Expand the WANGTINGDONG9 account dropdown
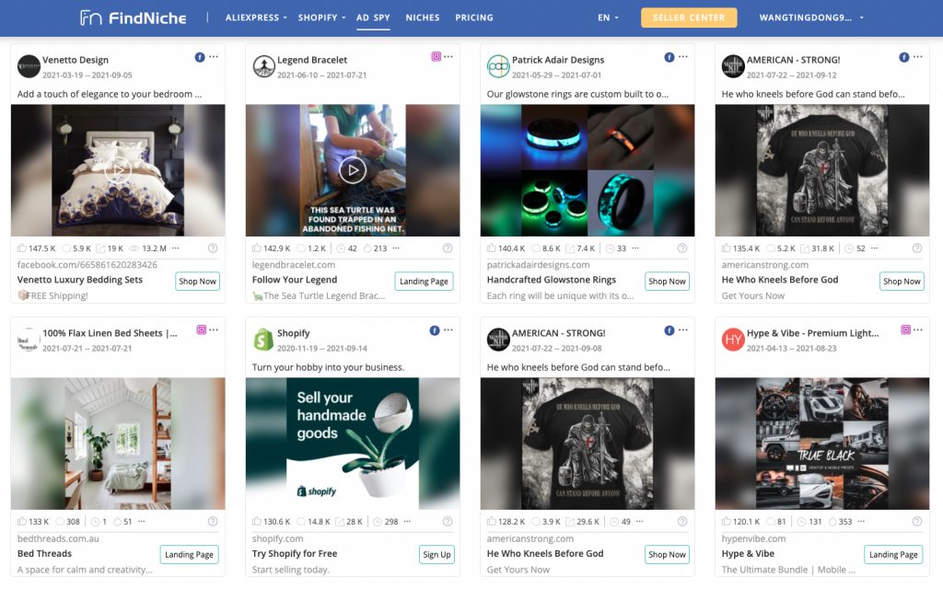943x589 pixels. click(811, 18)
